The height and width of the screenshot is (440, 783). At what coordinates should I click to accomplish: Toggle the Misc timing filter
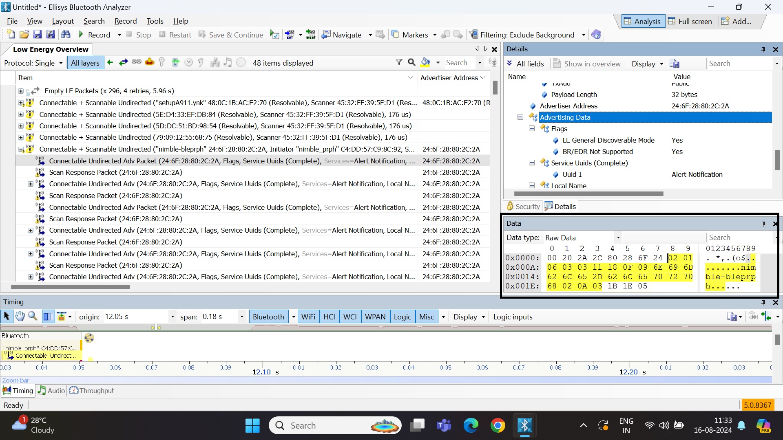pos(427,317)
